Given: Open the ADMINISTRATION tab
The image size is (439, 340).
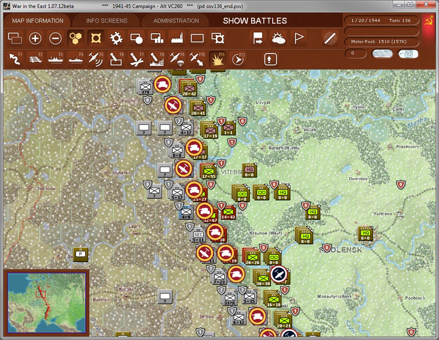Looking at the screenshot, I should point(176,20).
